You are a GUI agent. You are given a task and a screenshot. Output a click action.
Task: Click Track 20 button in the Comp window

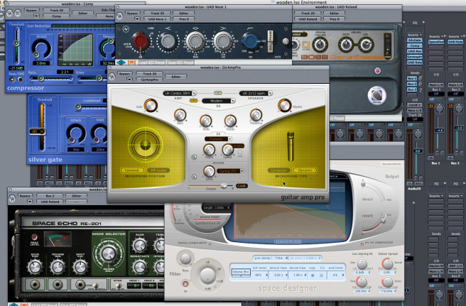(56, 10)
